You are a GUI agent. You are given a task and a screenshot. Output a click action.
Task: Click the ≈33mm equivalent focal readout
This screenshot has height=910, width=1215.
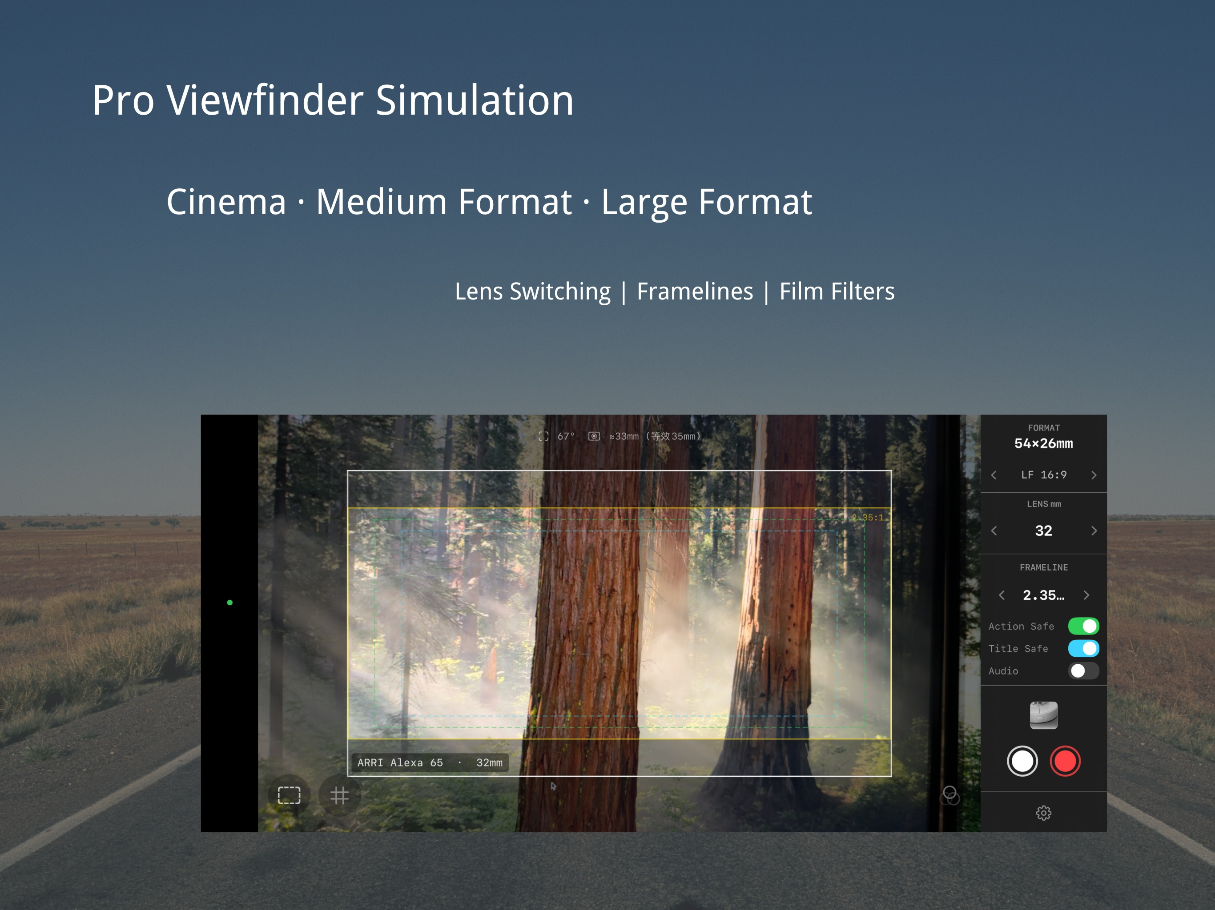[655, 436]
